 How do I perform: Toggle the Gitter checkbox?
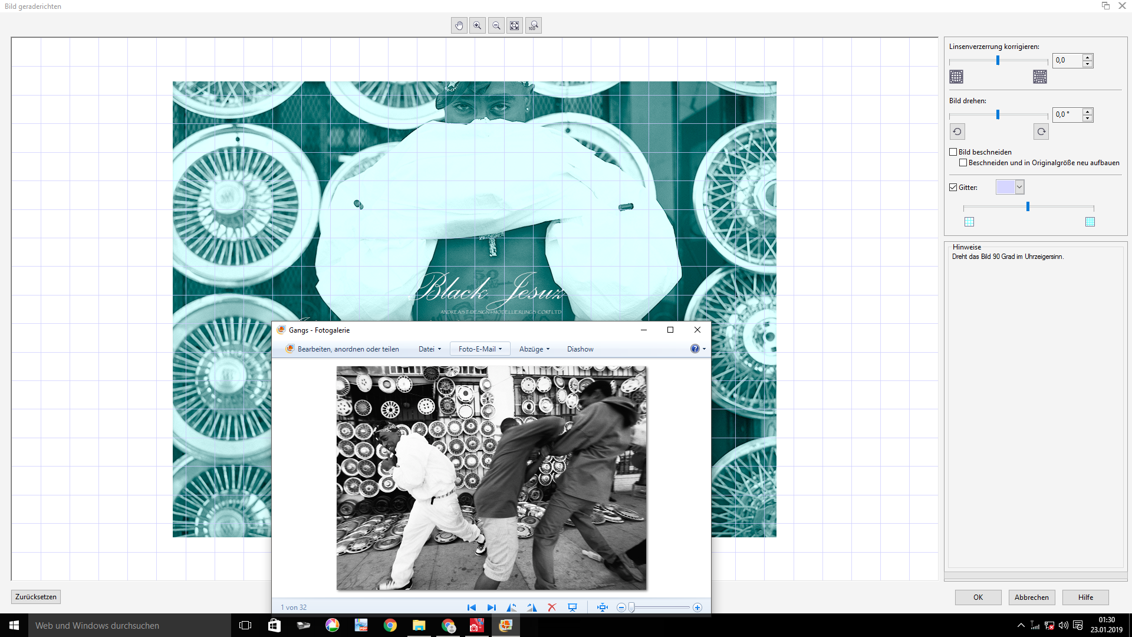953,188
